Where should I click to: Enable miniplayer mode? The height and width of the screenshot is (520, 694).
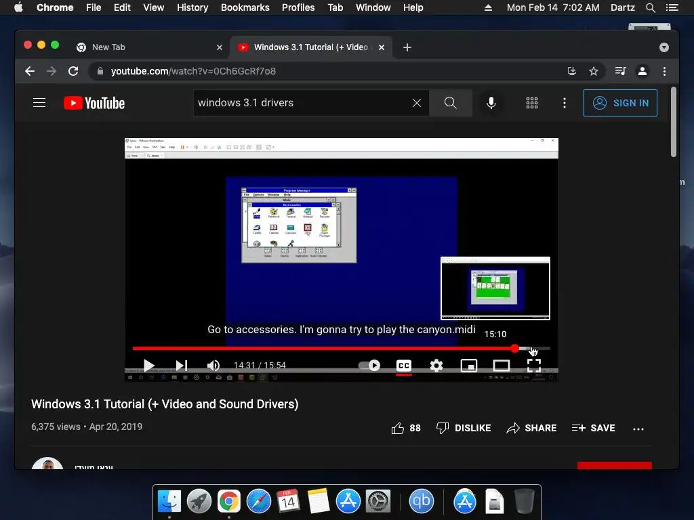(469, 366)
